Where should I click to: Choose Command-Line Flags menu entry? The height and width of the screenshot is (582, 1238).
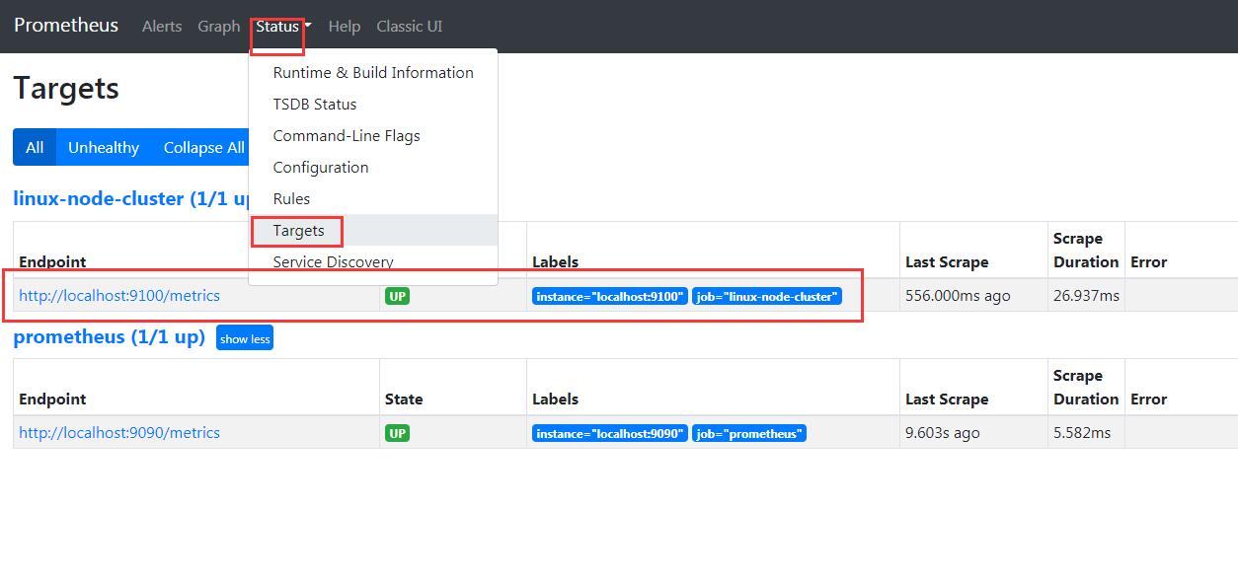point(373,136)
